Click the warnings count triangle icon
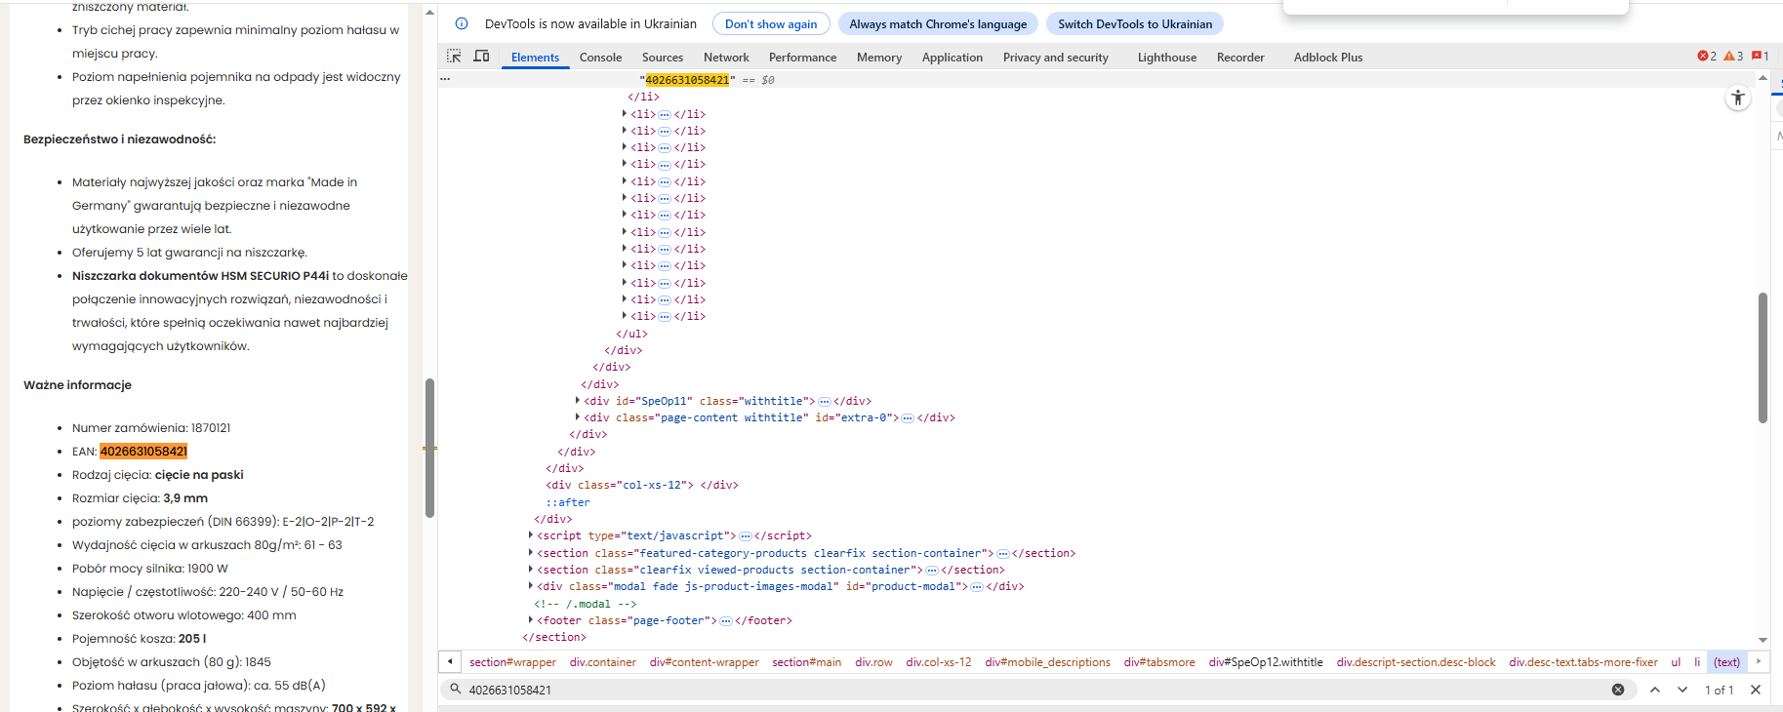This screenshot has height=712, width=1783. point(1728,57)
